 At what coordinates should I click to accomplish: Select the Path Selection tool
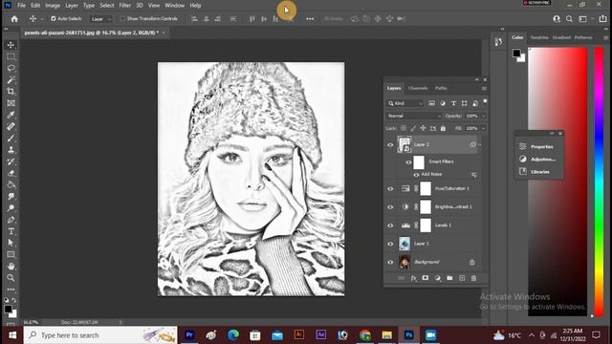click(x=11, y=243)
